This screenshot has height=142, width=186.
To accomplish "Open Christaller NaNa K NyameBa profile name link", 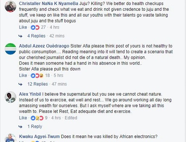I will tap(48, 3).
